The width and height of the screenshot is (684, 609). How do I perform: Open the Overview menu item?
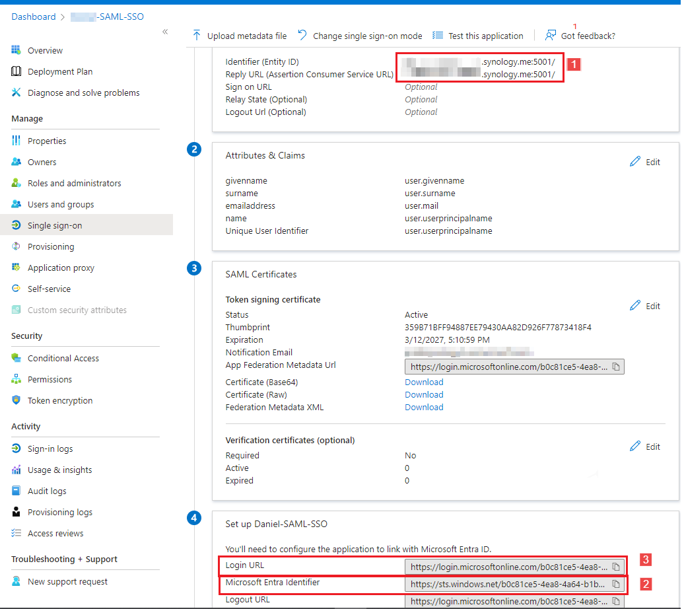pos(46,51)
